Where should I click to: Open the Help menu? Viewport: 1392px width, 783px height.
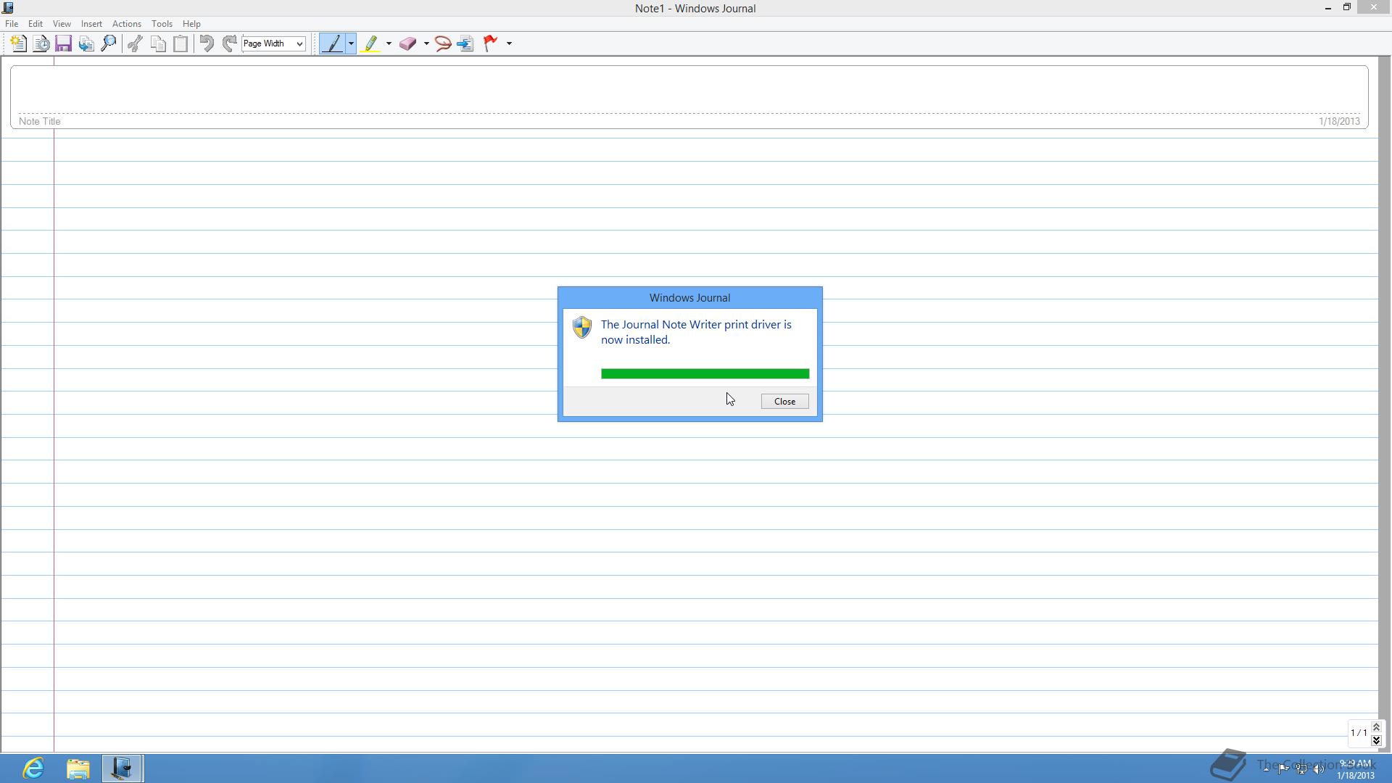point(191,24)
